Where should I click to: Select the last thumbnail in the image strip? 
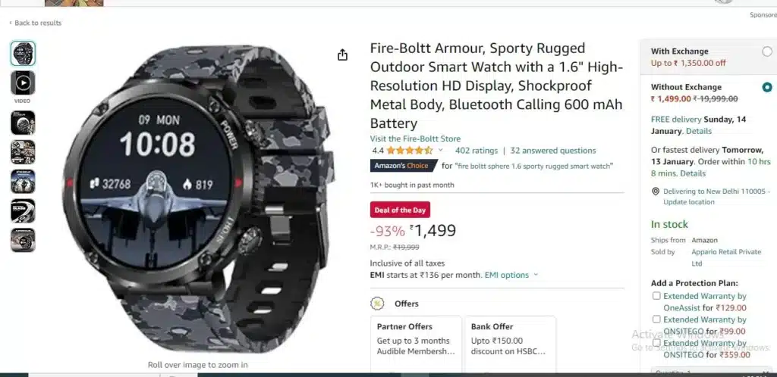pyautogui.click(x=23, y=240)
